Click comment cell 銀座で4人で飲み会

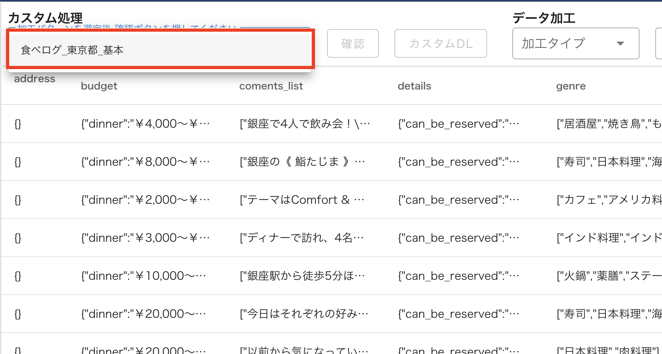pos(304,124)
